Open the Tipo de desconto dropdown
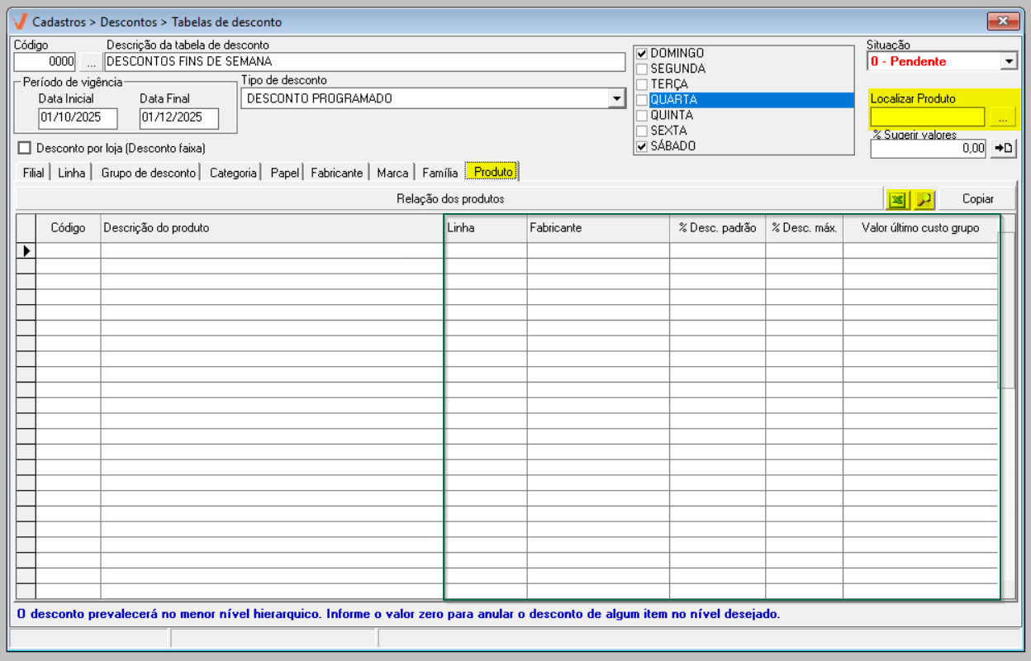The height and width of the screenshot is (661, 1031). (616, 99)
